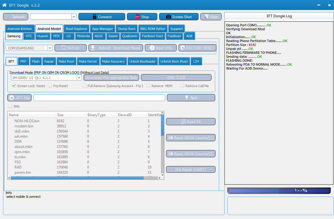Open the Unbrick Boot /Root sub-tab
The width and height of the screenshot is (334, 219).
174,61
